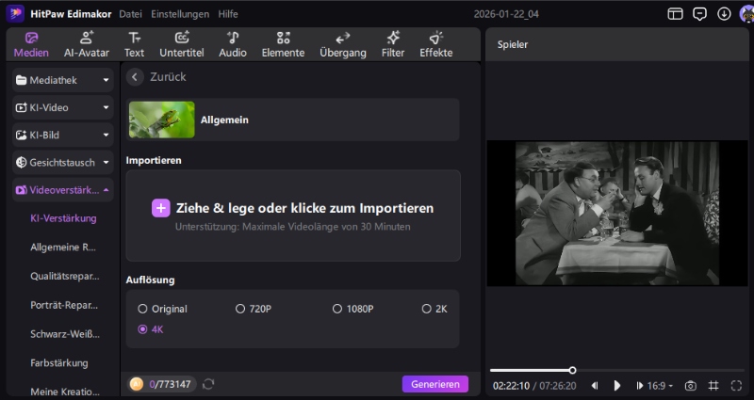
Task: Click the playback progress slider handle
Action: 572,370
